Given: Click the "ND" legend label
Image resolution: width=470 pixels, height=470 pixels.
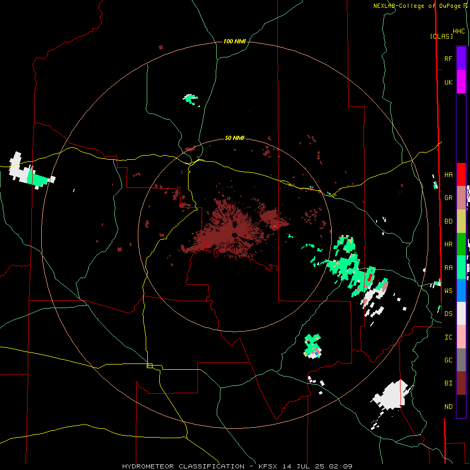Looking at the screenshot, I should pyautogui.click(x=448, y=406).
